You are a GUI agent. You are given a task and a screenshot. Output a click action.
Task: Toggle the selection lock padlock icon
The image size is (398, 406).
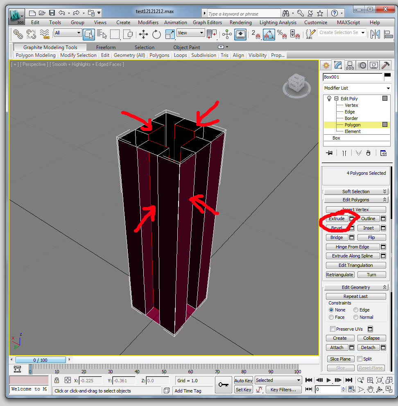[57, 381]
